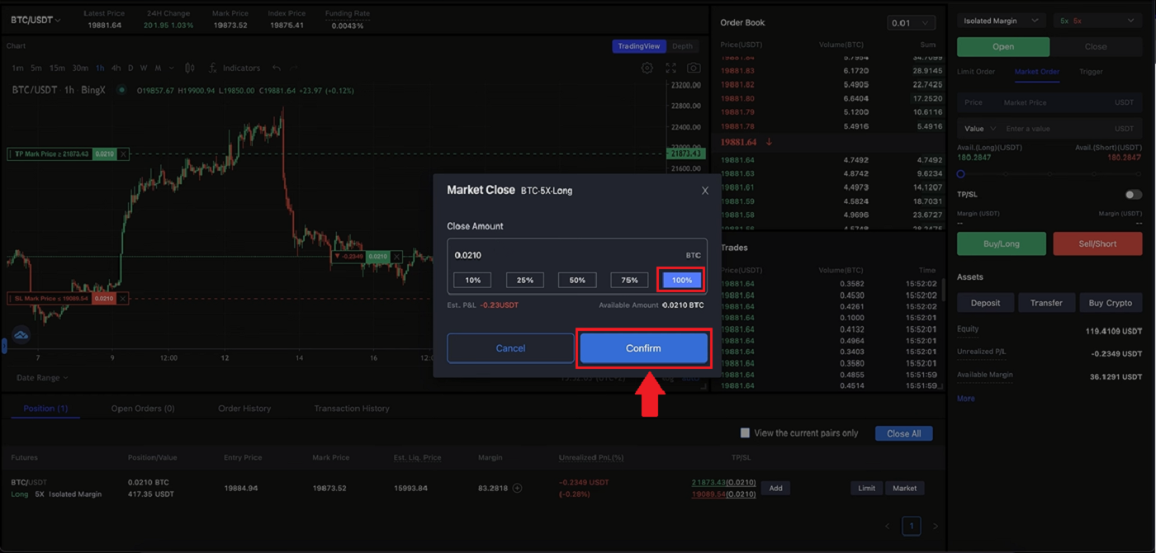Image resolution: width=1156 pixels, height=553 pixels.
Task: Open the Indicators fx panel
Action: pos(235,68)
